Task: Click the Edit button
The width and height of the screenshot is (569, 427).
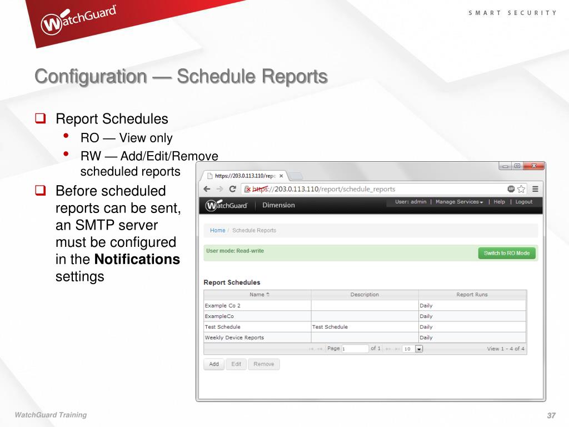Action: pyautogui.click(x=236, y=364)
